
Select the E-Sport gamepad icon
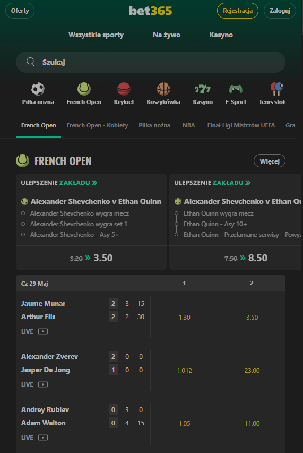[236, 89]
